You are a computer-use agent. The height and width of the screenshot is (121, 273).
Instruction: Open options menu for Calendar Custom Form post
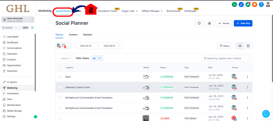click(248, 87)
